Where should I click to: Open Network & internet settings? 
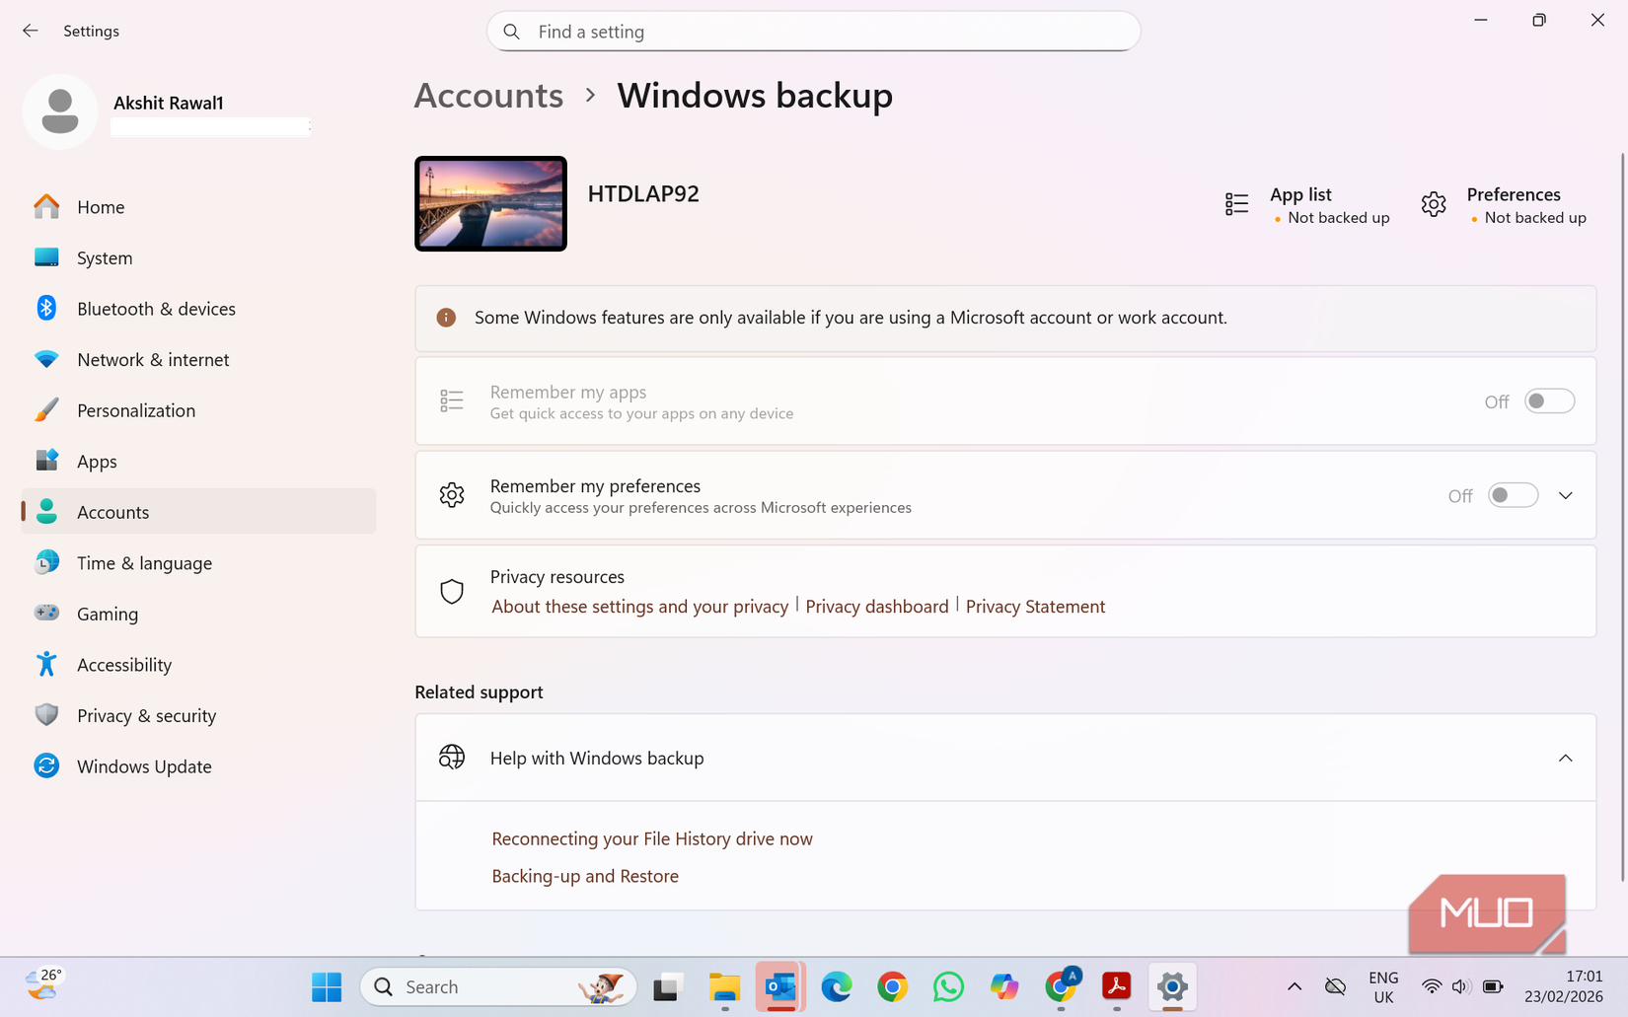tap(153, 359)
